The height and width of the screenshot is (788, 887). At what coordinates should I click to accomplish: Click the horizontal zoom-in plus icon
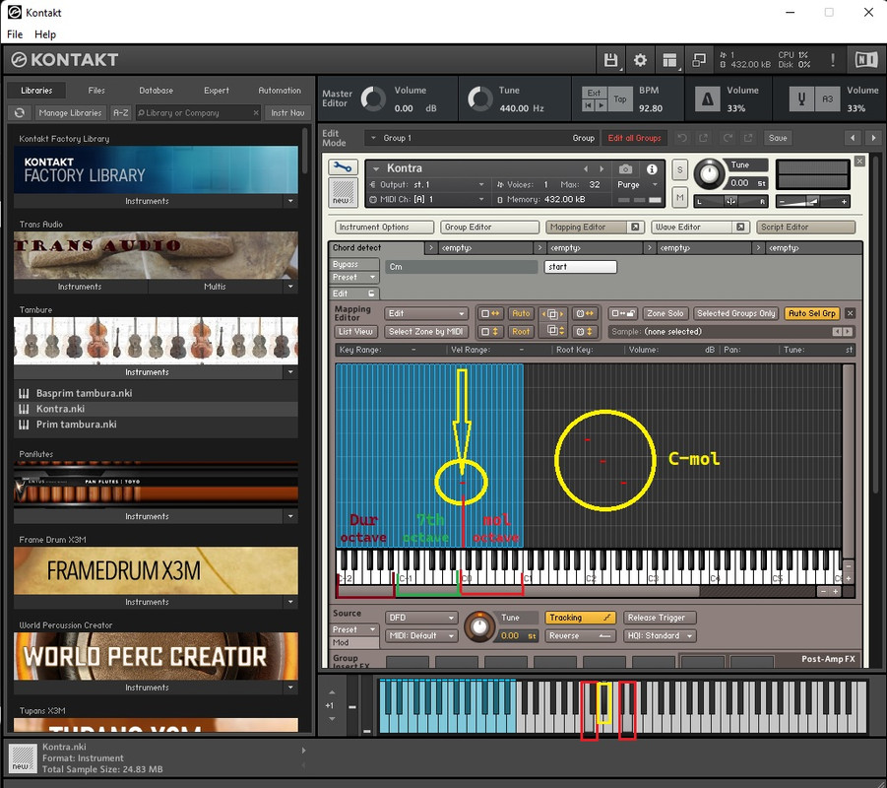click(x=836, y=591)
